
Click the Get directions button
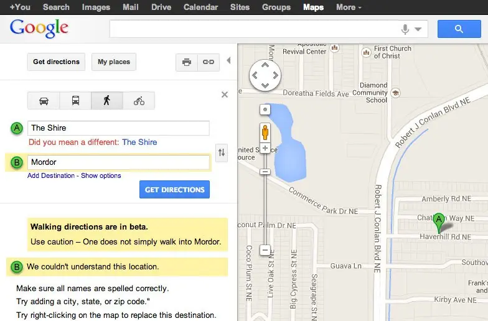tap(56, 62)
